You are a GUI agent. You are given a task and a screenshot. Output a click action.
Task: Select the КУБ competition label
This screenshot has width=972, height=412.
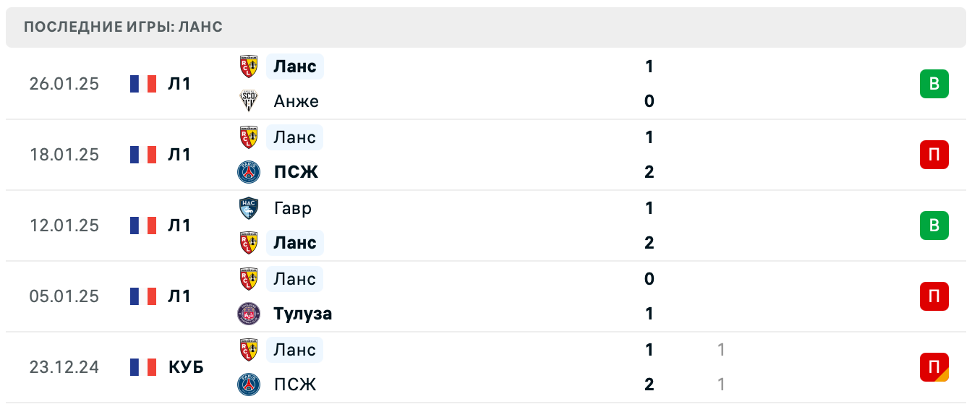[x=186, y=367]
